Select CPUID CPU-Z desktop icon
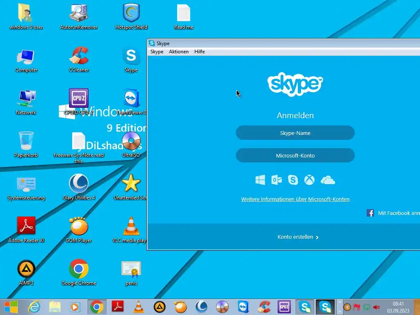 click(78, 102)
